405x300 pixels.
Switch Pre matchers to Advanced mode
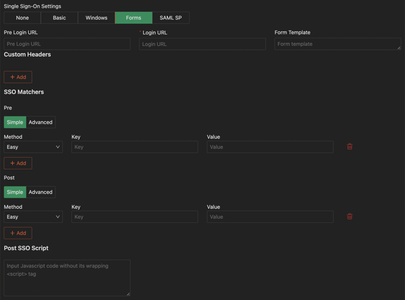pos(41,122)
